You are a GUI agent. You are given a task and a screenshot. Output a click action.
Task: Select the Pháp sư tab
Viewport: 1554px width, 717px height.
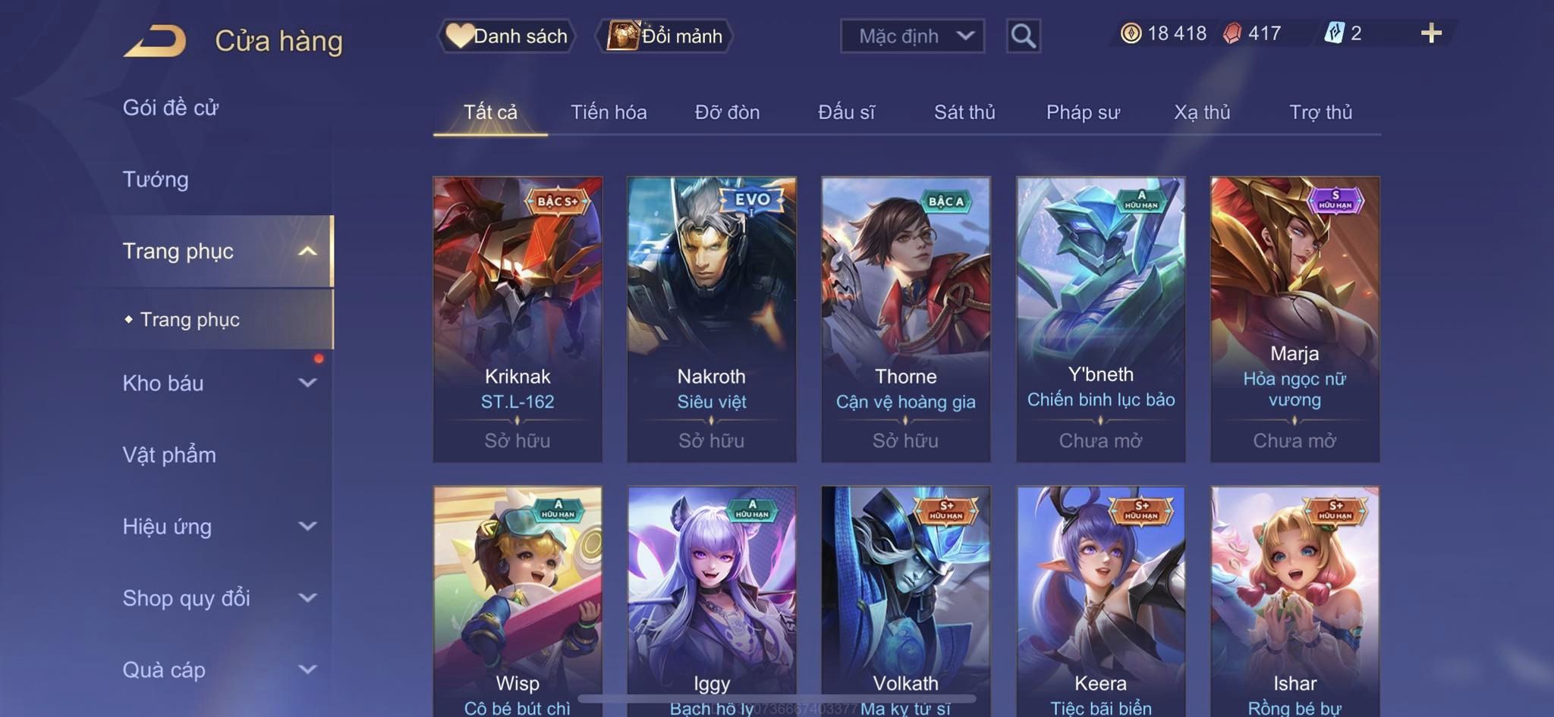pyautogui.click(x=1083, y=112)
